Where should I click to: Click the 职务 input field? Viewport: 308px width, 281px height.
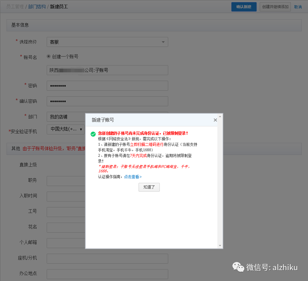tap(66, 181)
